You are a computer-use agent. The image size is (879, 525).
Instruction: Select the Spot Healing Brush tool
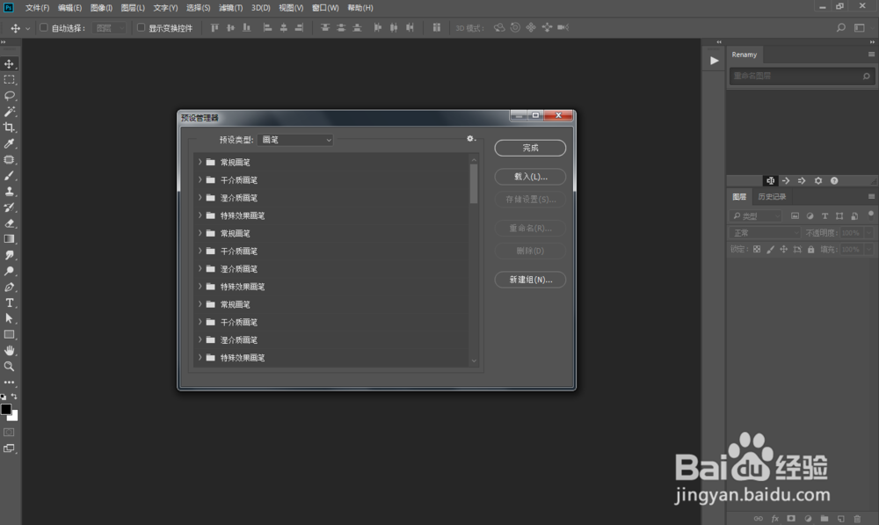tap(9, 160)
